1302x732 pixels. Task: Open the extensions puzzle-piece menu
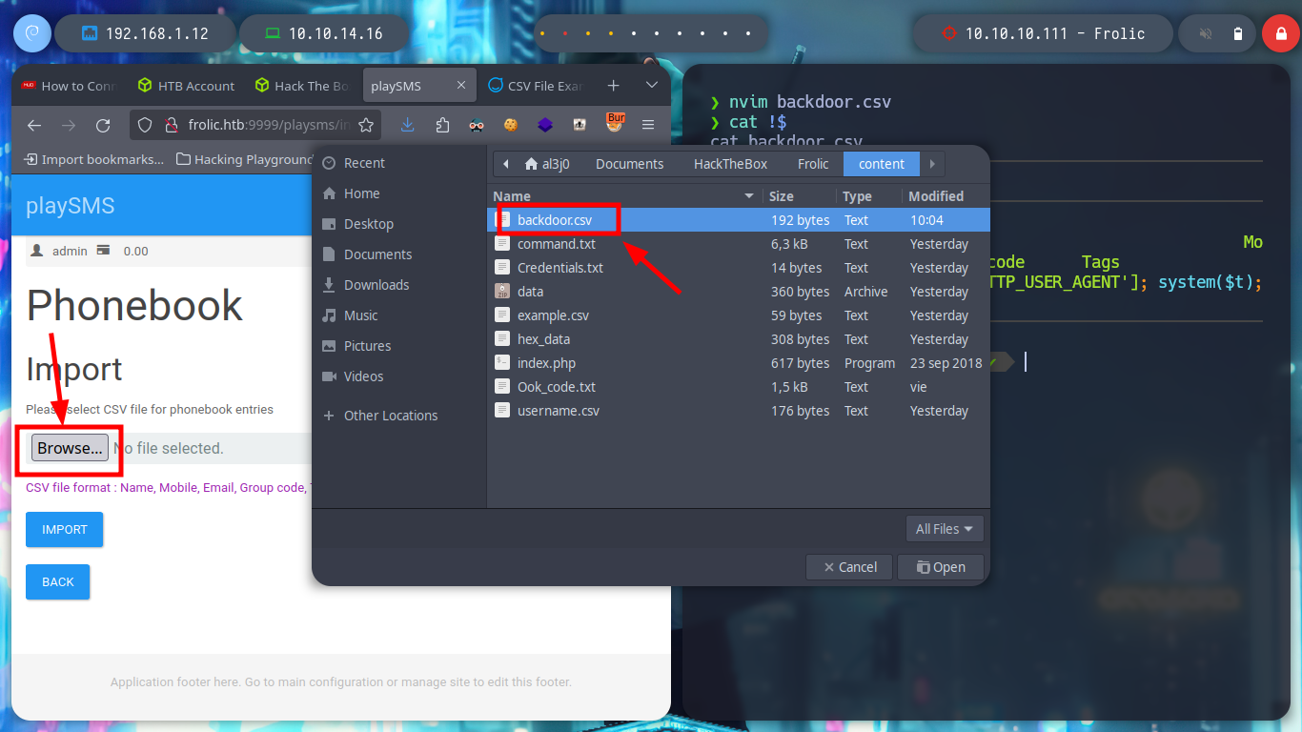tap(442, 125)
